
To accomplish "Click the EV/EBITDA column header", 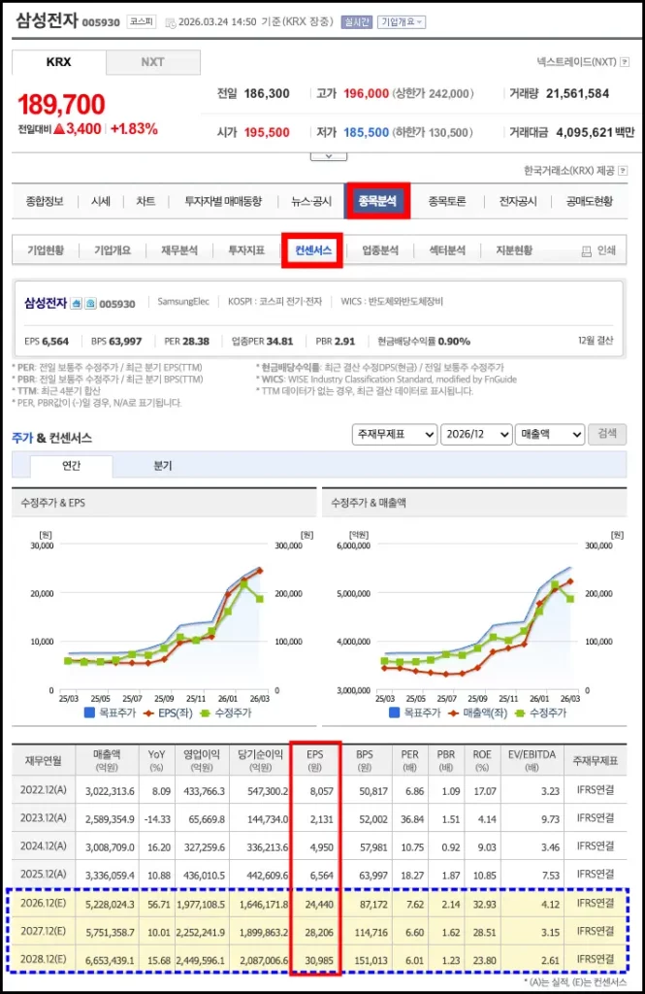I will [532, 760].
